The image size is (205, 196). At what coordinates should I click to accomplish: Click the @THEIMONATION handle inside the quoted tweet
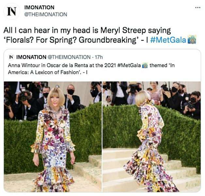pyautogui.click(x=69, y=57)
